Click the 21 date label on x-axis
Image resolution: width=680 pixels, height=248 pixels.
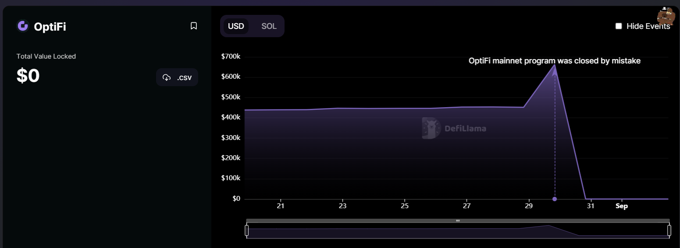pos(281,206)
